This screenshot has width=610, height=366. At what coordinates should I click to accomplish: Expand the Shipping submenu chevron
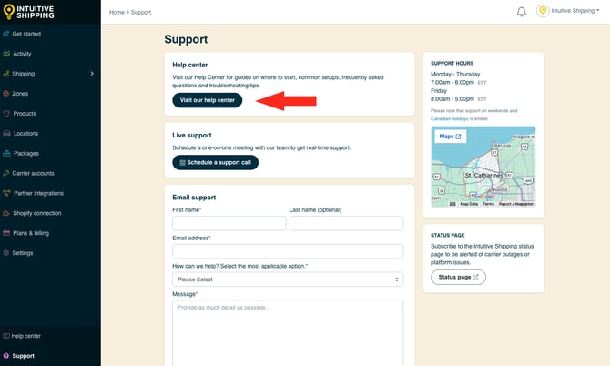[92, 74]
